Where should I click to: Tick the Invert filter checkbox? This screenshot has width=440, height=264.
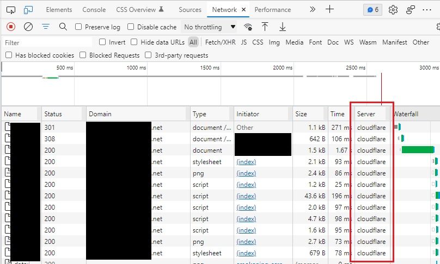tap(102, 42)
